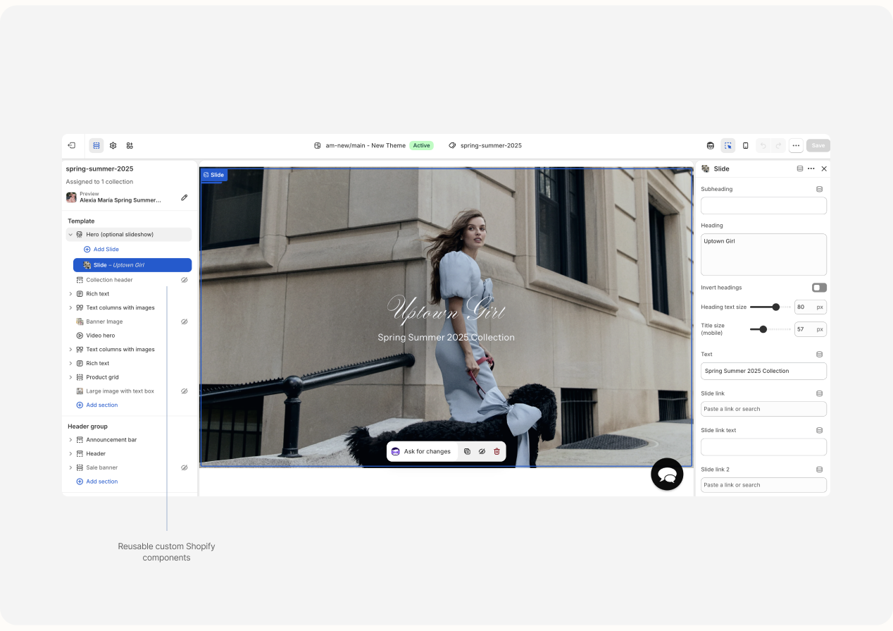Select the Collection header section

click(x=109, y=280)
